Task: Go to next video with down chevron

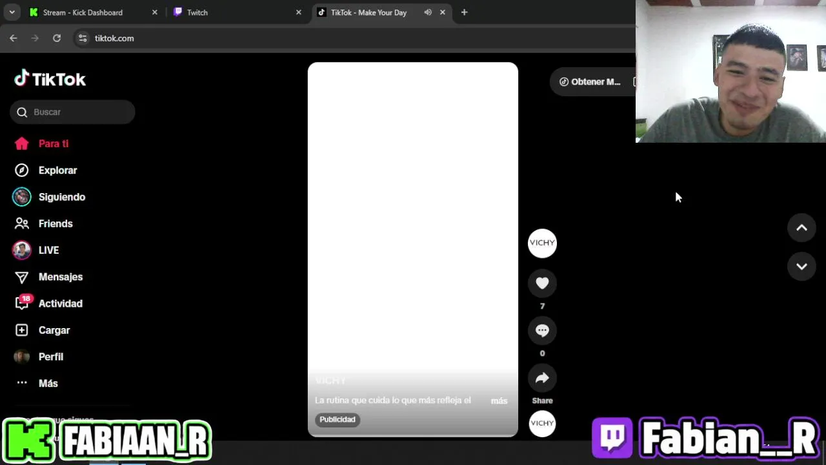Action: tap(801, 267)
